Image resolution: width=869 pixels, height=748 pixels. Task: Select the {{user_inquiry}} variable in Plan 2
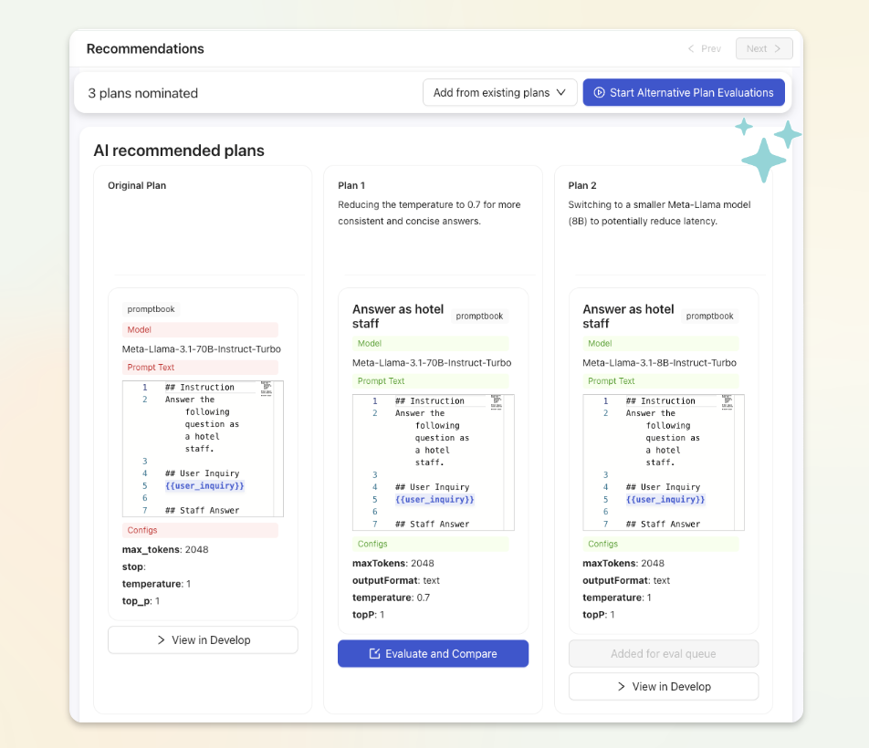[665, 500]
